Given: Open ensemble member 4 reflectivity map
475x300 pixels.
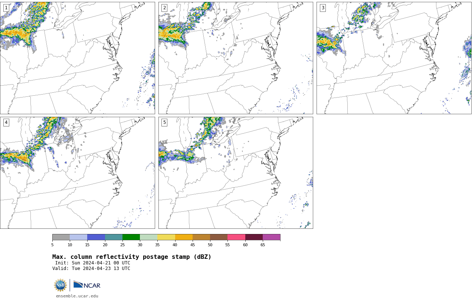Looking at the screenshot, I should [x=77, y=173].
